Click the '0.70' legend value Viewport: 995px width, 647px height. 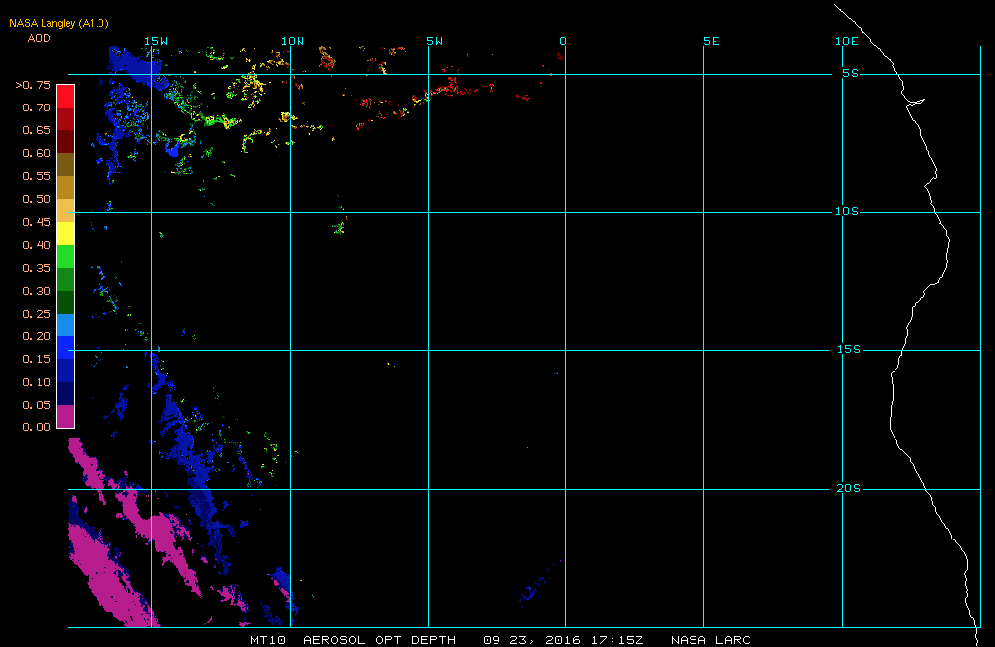[36, 108]
